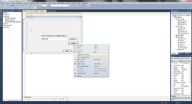Click the transparency slider at bottom of editor

(x=39, y=99)
